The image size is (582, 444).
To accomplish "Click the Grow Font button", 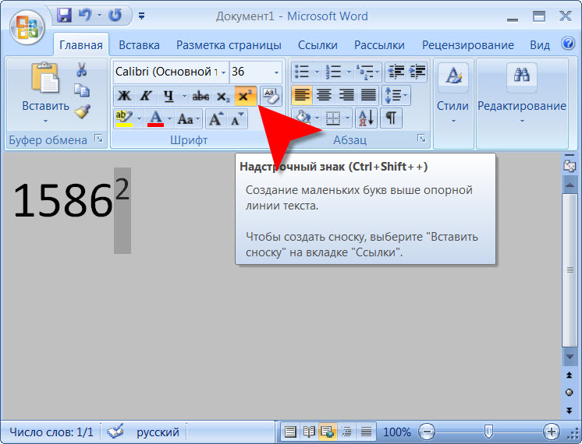I will click(215, 119).
